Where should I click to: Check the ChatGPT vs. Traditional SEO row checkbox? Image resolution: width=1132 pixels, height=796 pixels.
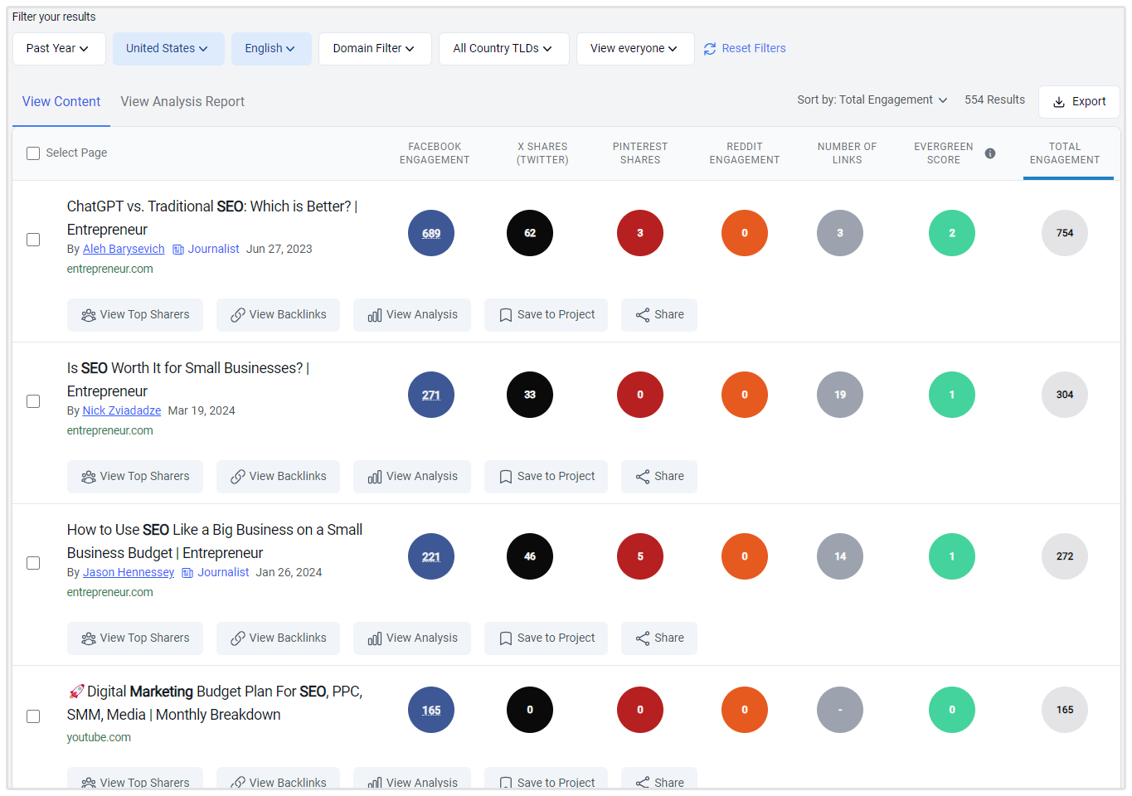coord(33,240)
